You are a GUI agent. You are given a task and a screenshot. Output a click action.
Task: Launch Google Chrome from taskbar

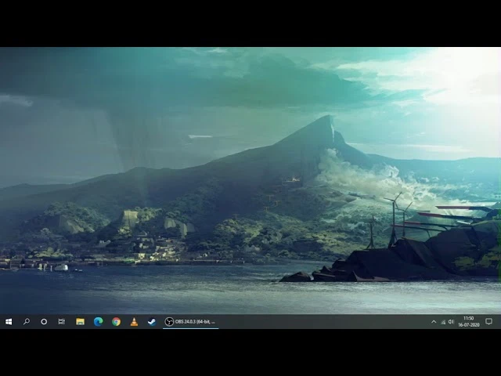click(117, 322)
